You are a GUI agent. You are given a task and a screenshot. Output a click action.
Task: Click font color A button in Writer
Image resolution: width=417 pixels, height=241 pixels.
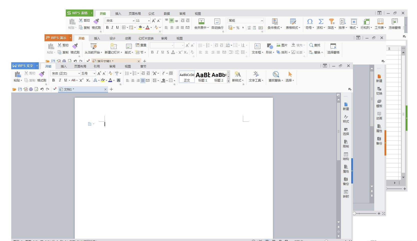(110, 80)
